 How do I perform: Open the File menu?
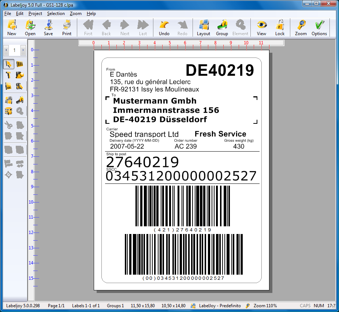[8, 14]
